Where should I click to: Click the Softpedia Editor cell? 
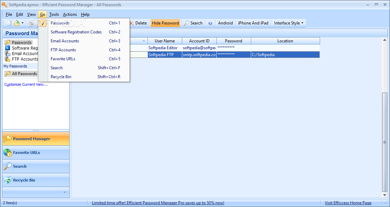tap(165, 48)
